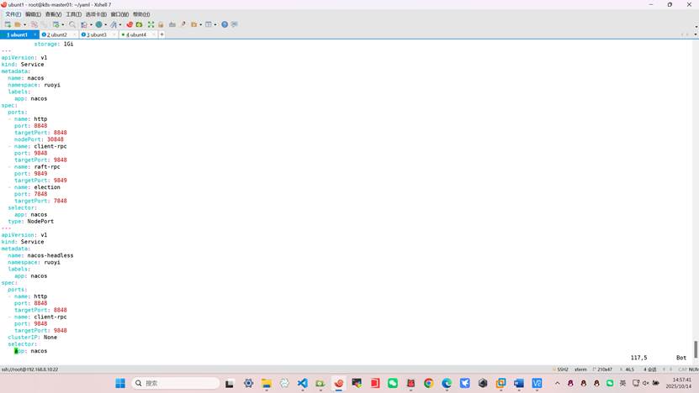Screen dimensions: 699x393
Task: Open the 帮助(H) menu
Action: [x=141, y=14]
